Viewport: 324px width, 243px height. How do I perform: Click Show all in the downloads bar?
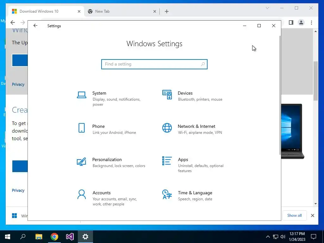(295, 215)
